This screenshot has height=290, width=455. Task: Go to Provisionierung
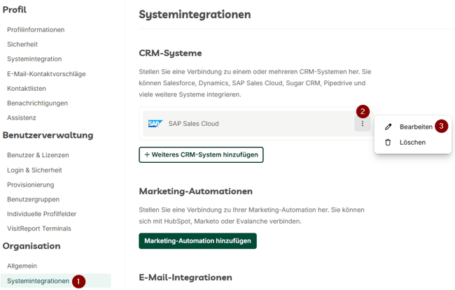click(x=31, y=184)
